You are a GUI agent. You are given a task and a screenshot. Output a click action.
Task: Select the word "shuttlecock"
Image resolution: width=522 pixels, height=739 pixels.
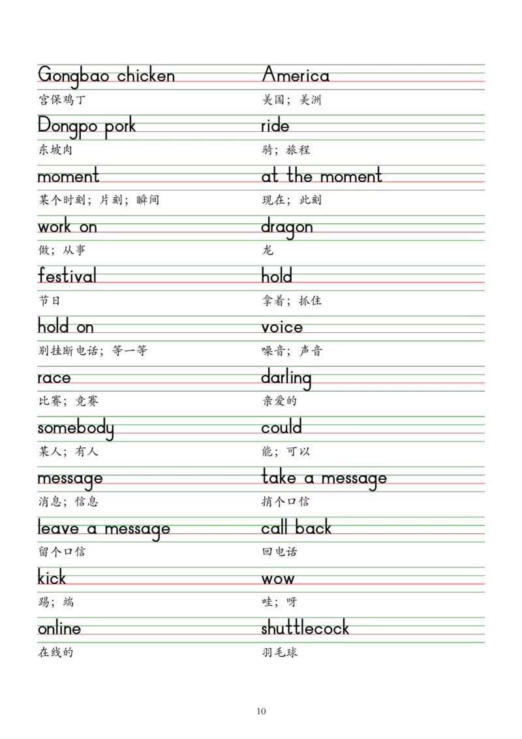point(305,629)
